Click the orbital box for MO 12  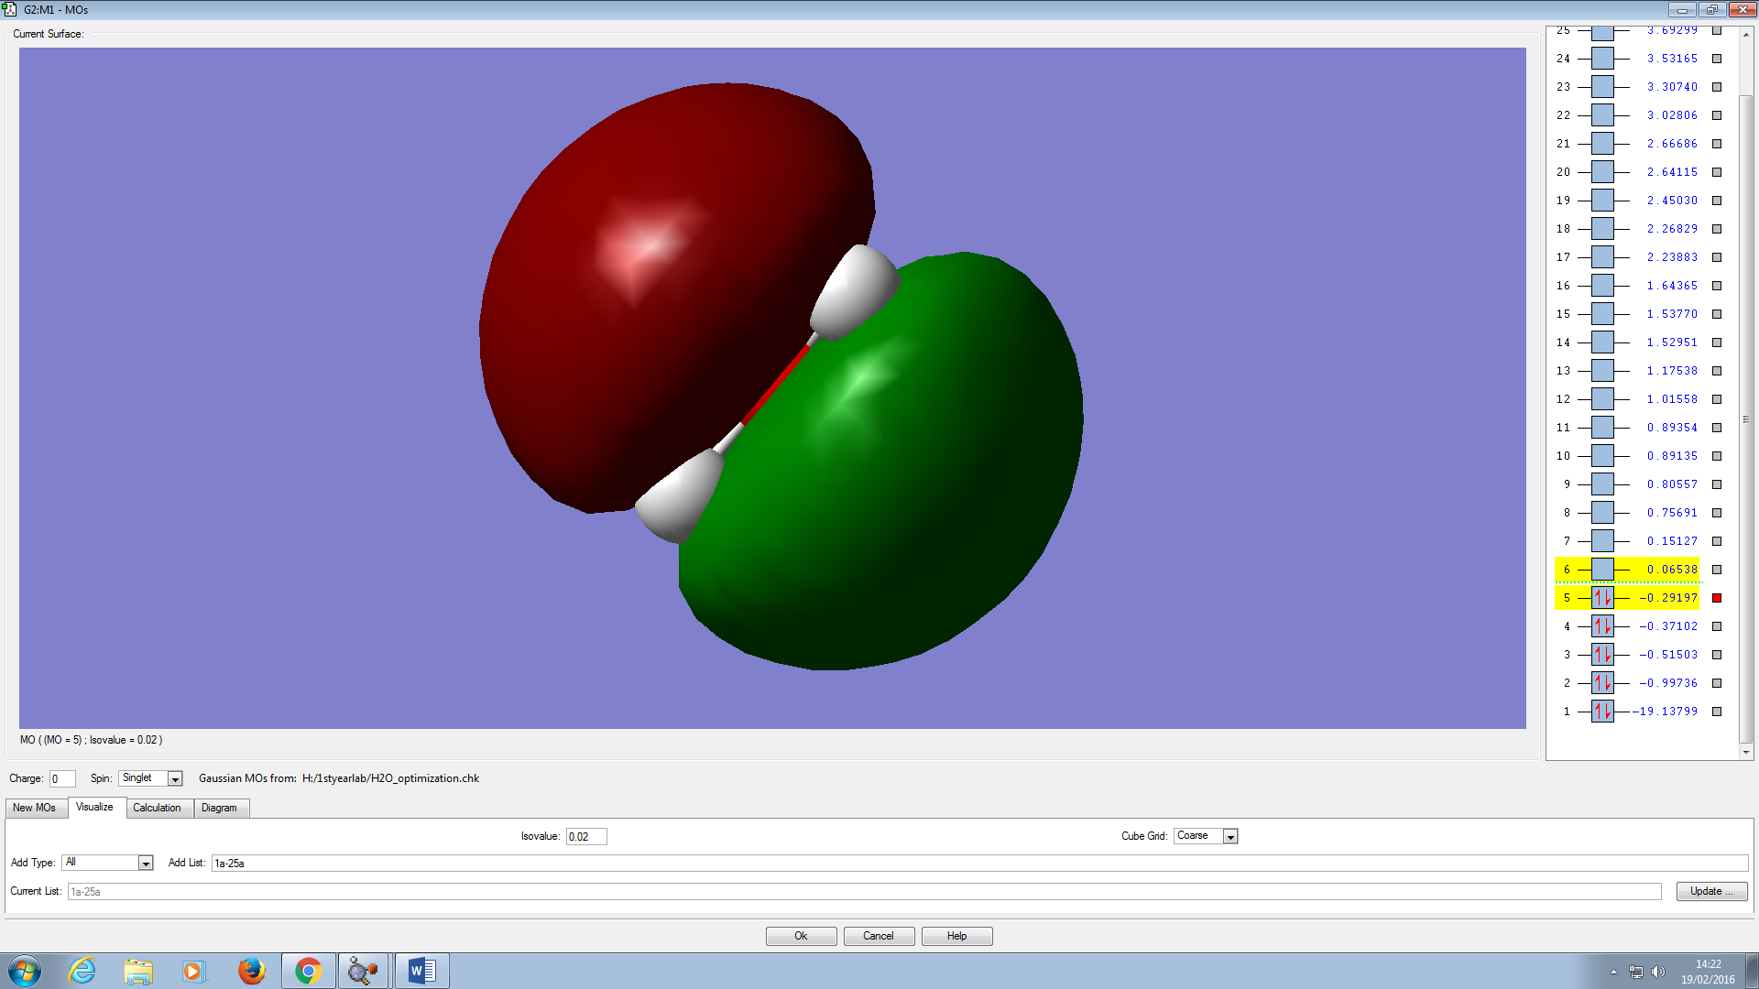pyautogui.click(x=1602, y=399)
